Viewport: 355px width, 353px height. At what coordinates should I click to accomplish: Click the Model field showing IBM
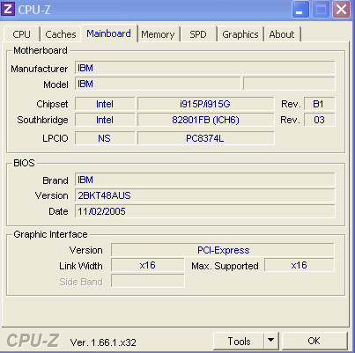click(x=158, y=84)
